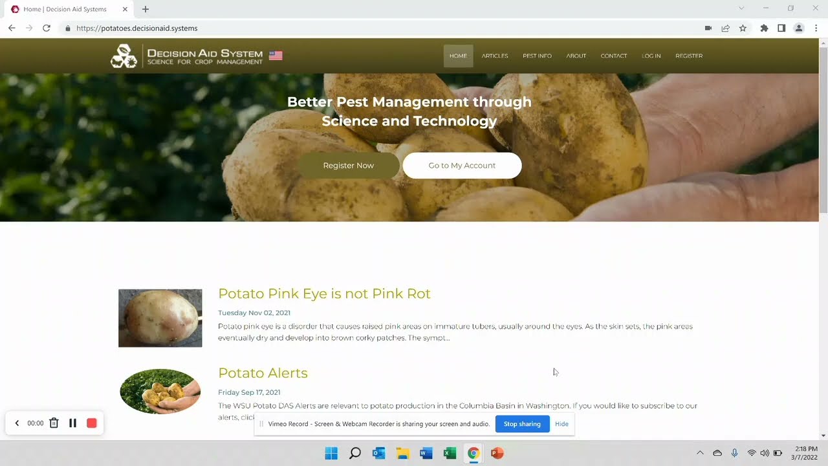The height and width of the screenshot is (466, 828).
Task: Open Potato Pink Eye is not Pink Rot article
Action: tap(324, 293)
